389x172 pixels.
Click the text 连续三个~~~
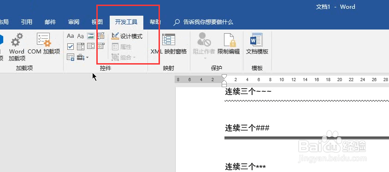click(x=248, y=92)
